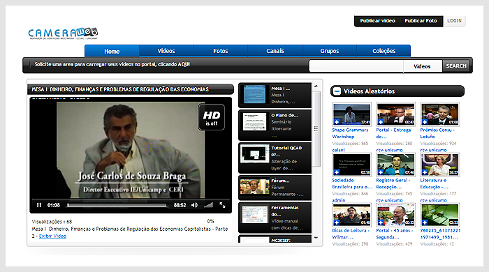The image size is (489, 272).
Task: Open the Fotos tab
Action: (x=221, y=51)
